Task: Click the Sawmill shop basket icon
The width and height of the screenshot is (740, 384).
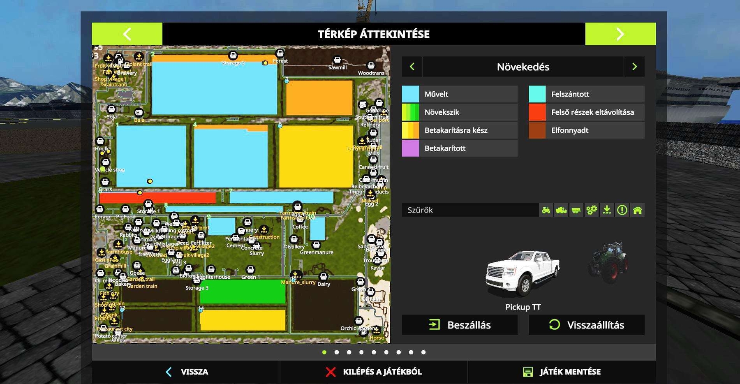Action: pyautogui.click(x=337, y=60)
